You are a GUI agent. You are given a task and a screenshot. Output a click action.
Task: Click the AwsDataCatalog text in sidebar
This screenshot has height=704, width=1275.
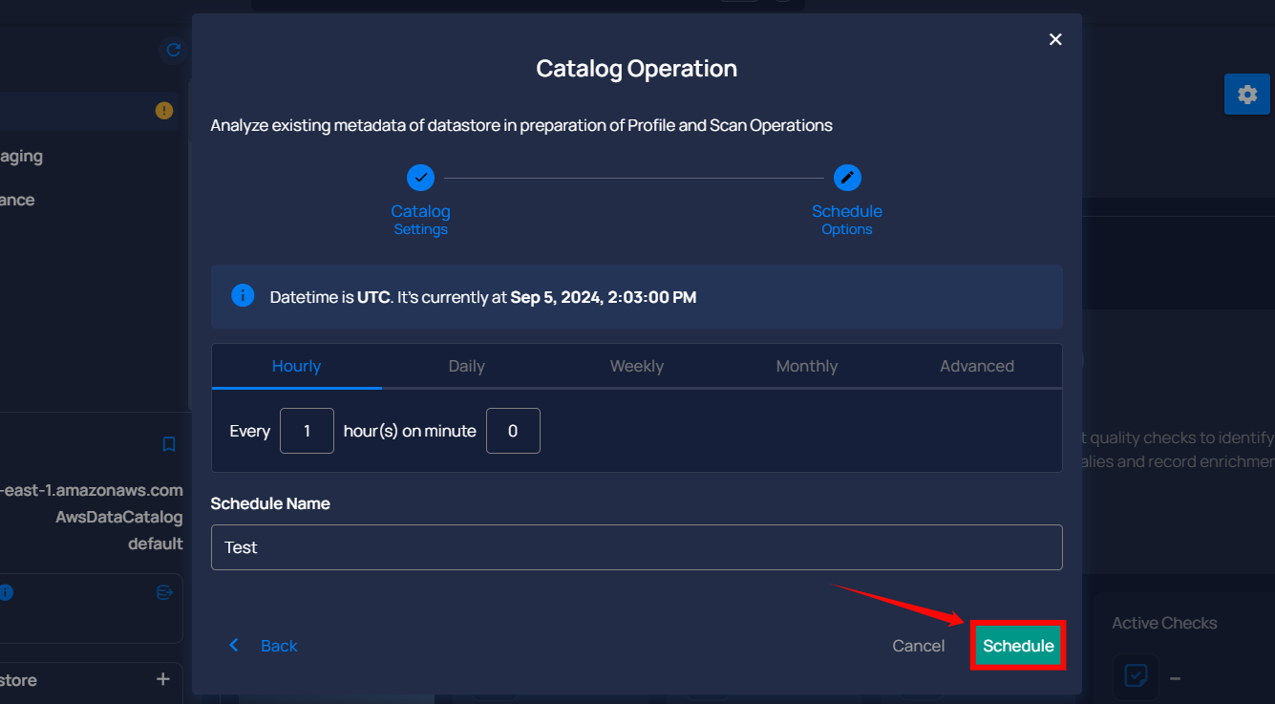119,517
